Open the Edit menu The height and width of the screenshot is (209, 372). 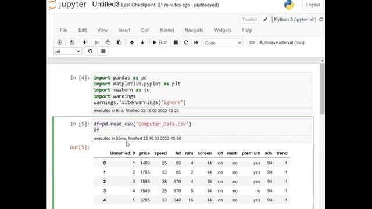coord(83,30)
